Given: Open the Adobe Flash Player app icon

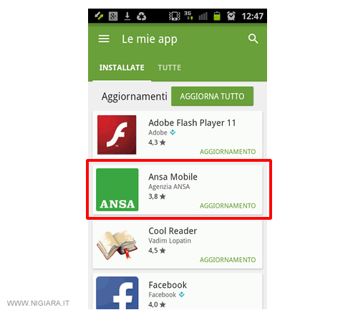Looking at the screenshot, I should [117, 135].
